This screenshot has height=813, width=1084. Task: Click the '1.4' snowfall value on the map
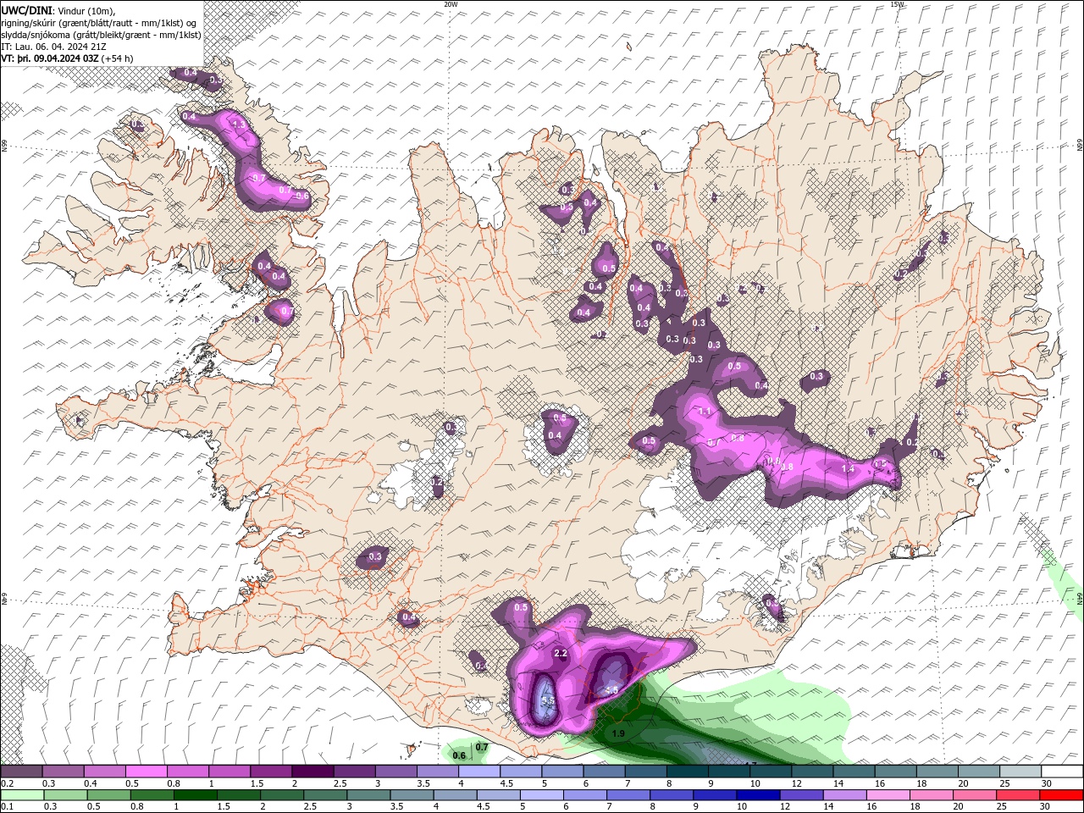tap(848, 468)
